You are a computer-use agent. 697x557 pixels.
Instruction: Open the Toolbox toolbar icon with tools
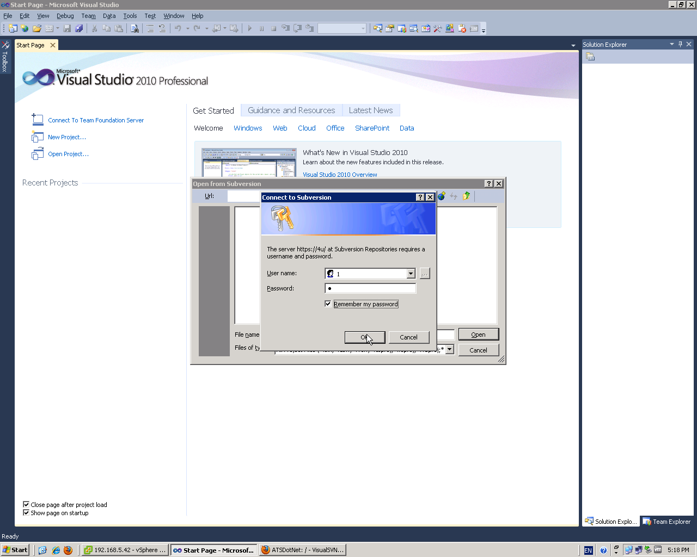click(438, 28)
